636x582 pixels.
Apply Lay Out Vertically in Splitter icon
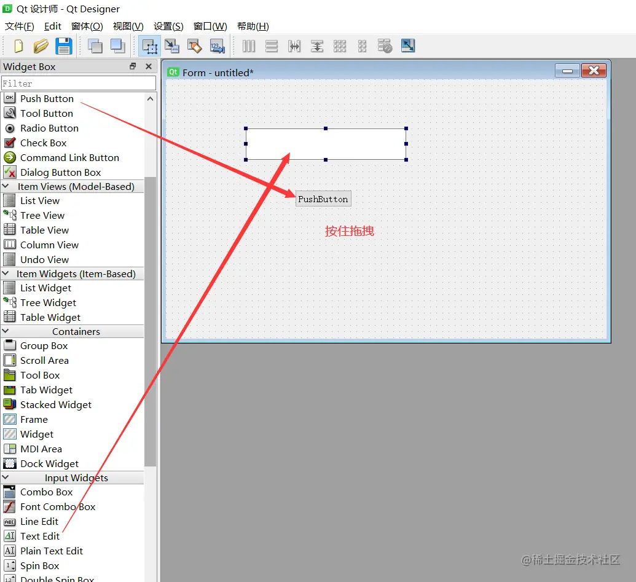(x=317, y=46)
